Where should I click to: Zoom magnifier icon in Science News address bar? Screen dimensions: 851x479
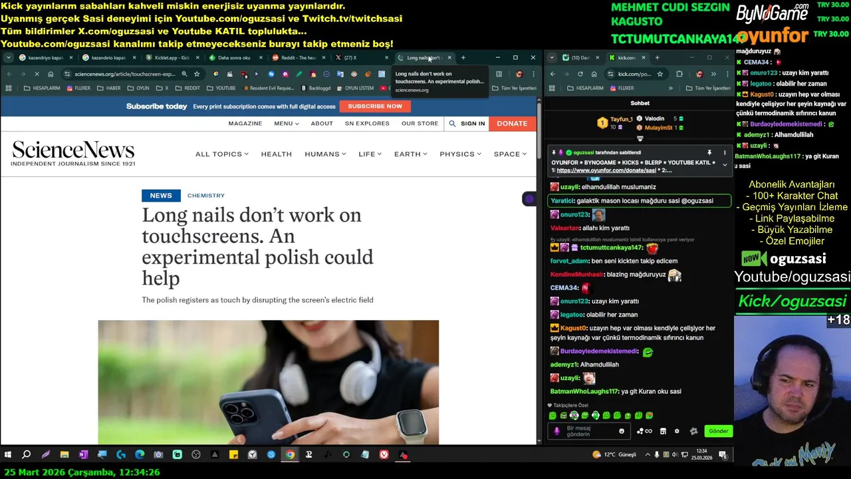point(184,74)
